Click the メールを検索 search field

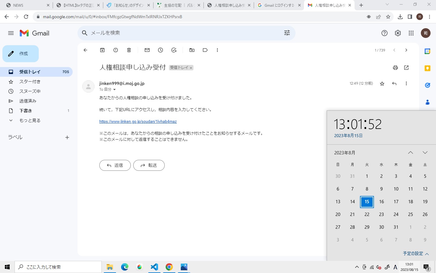coord(182,33)
